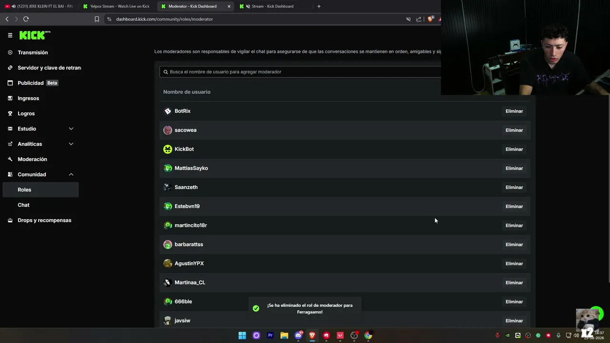Click the Drops y recompensas gift icon

click(10, 220)
